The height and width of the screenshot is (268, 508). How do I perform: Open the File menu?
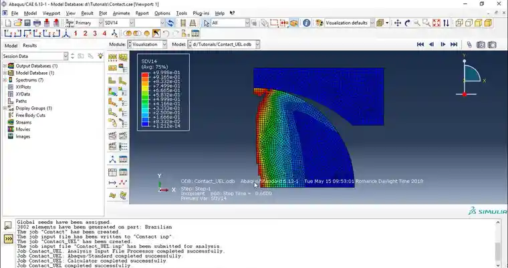pos(15,13)
